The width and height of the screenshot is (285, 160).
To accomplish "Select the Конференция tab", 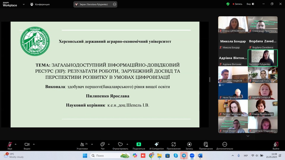I will [x=40, y=4].
